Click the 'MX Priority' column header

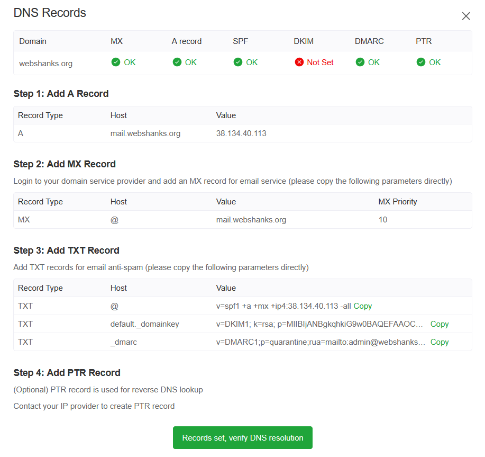[x=397, y=202]
